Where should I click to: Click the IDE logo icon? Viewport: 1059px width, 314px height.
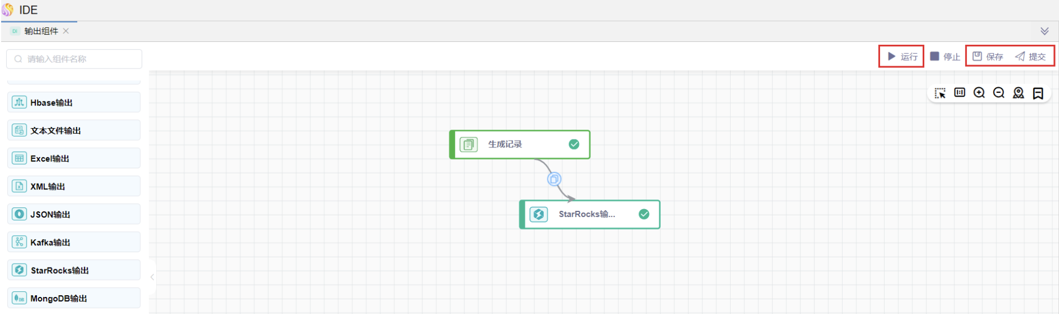click(8, 10)
